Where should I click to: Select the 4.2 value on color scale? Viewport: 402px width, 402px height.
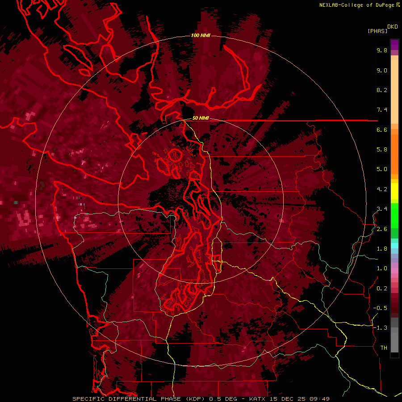(382, 189)
